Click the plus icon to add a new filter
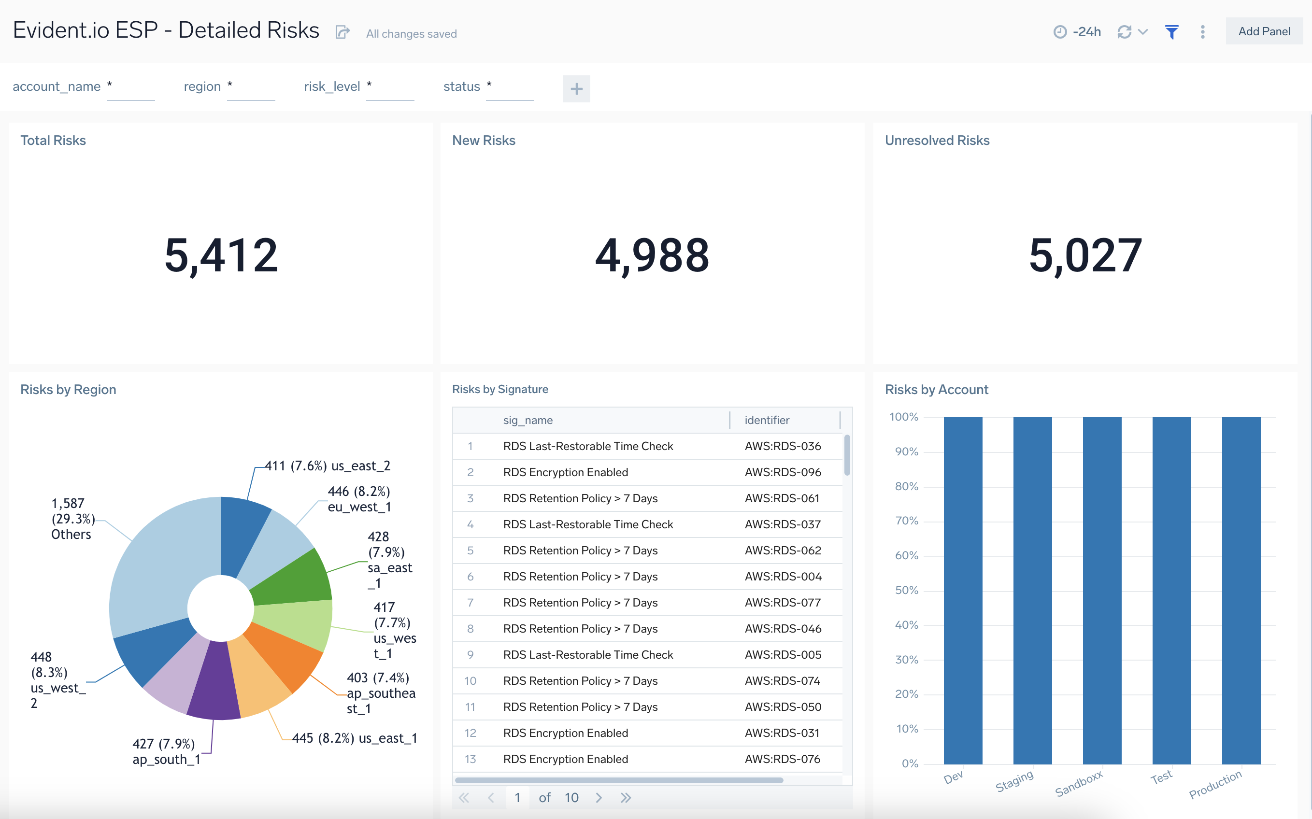The height and width of the screenshot is (819, 1312). pyautogui.click(x=576, y=88)
